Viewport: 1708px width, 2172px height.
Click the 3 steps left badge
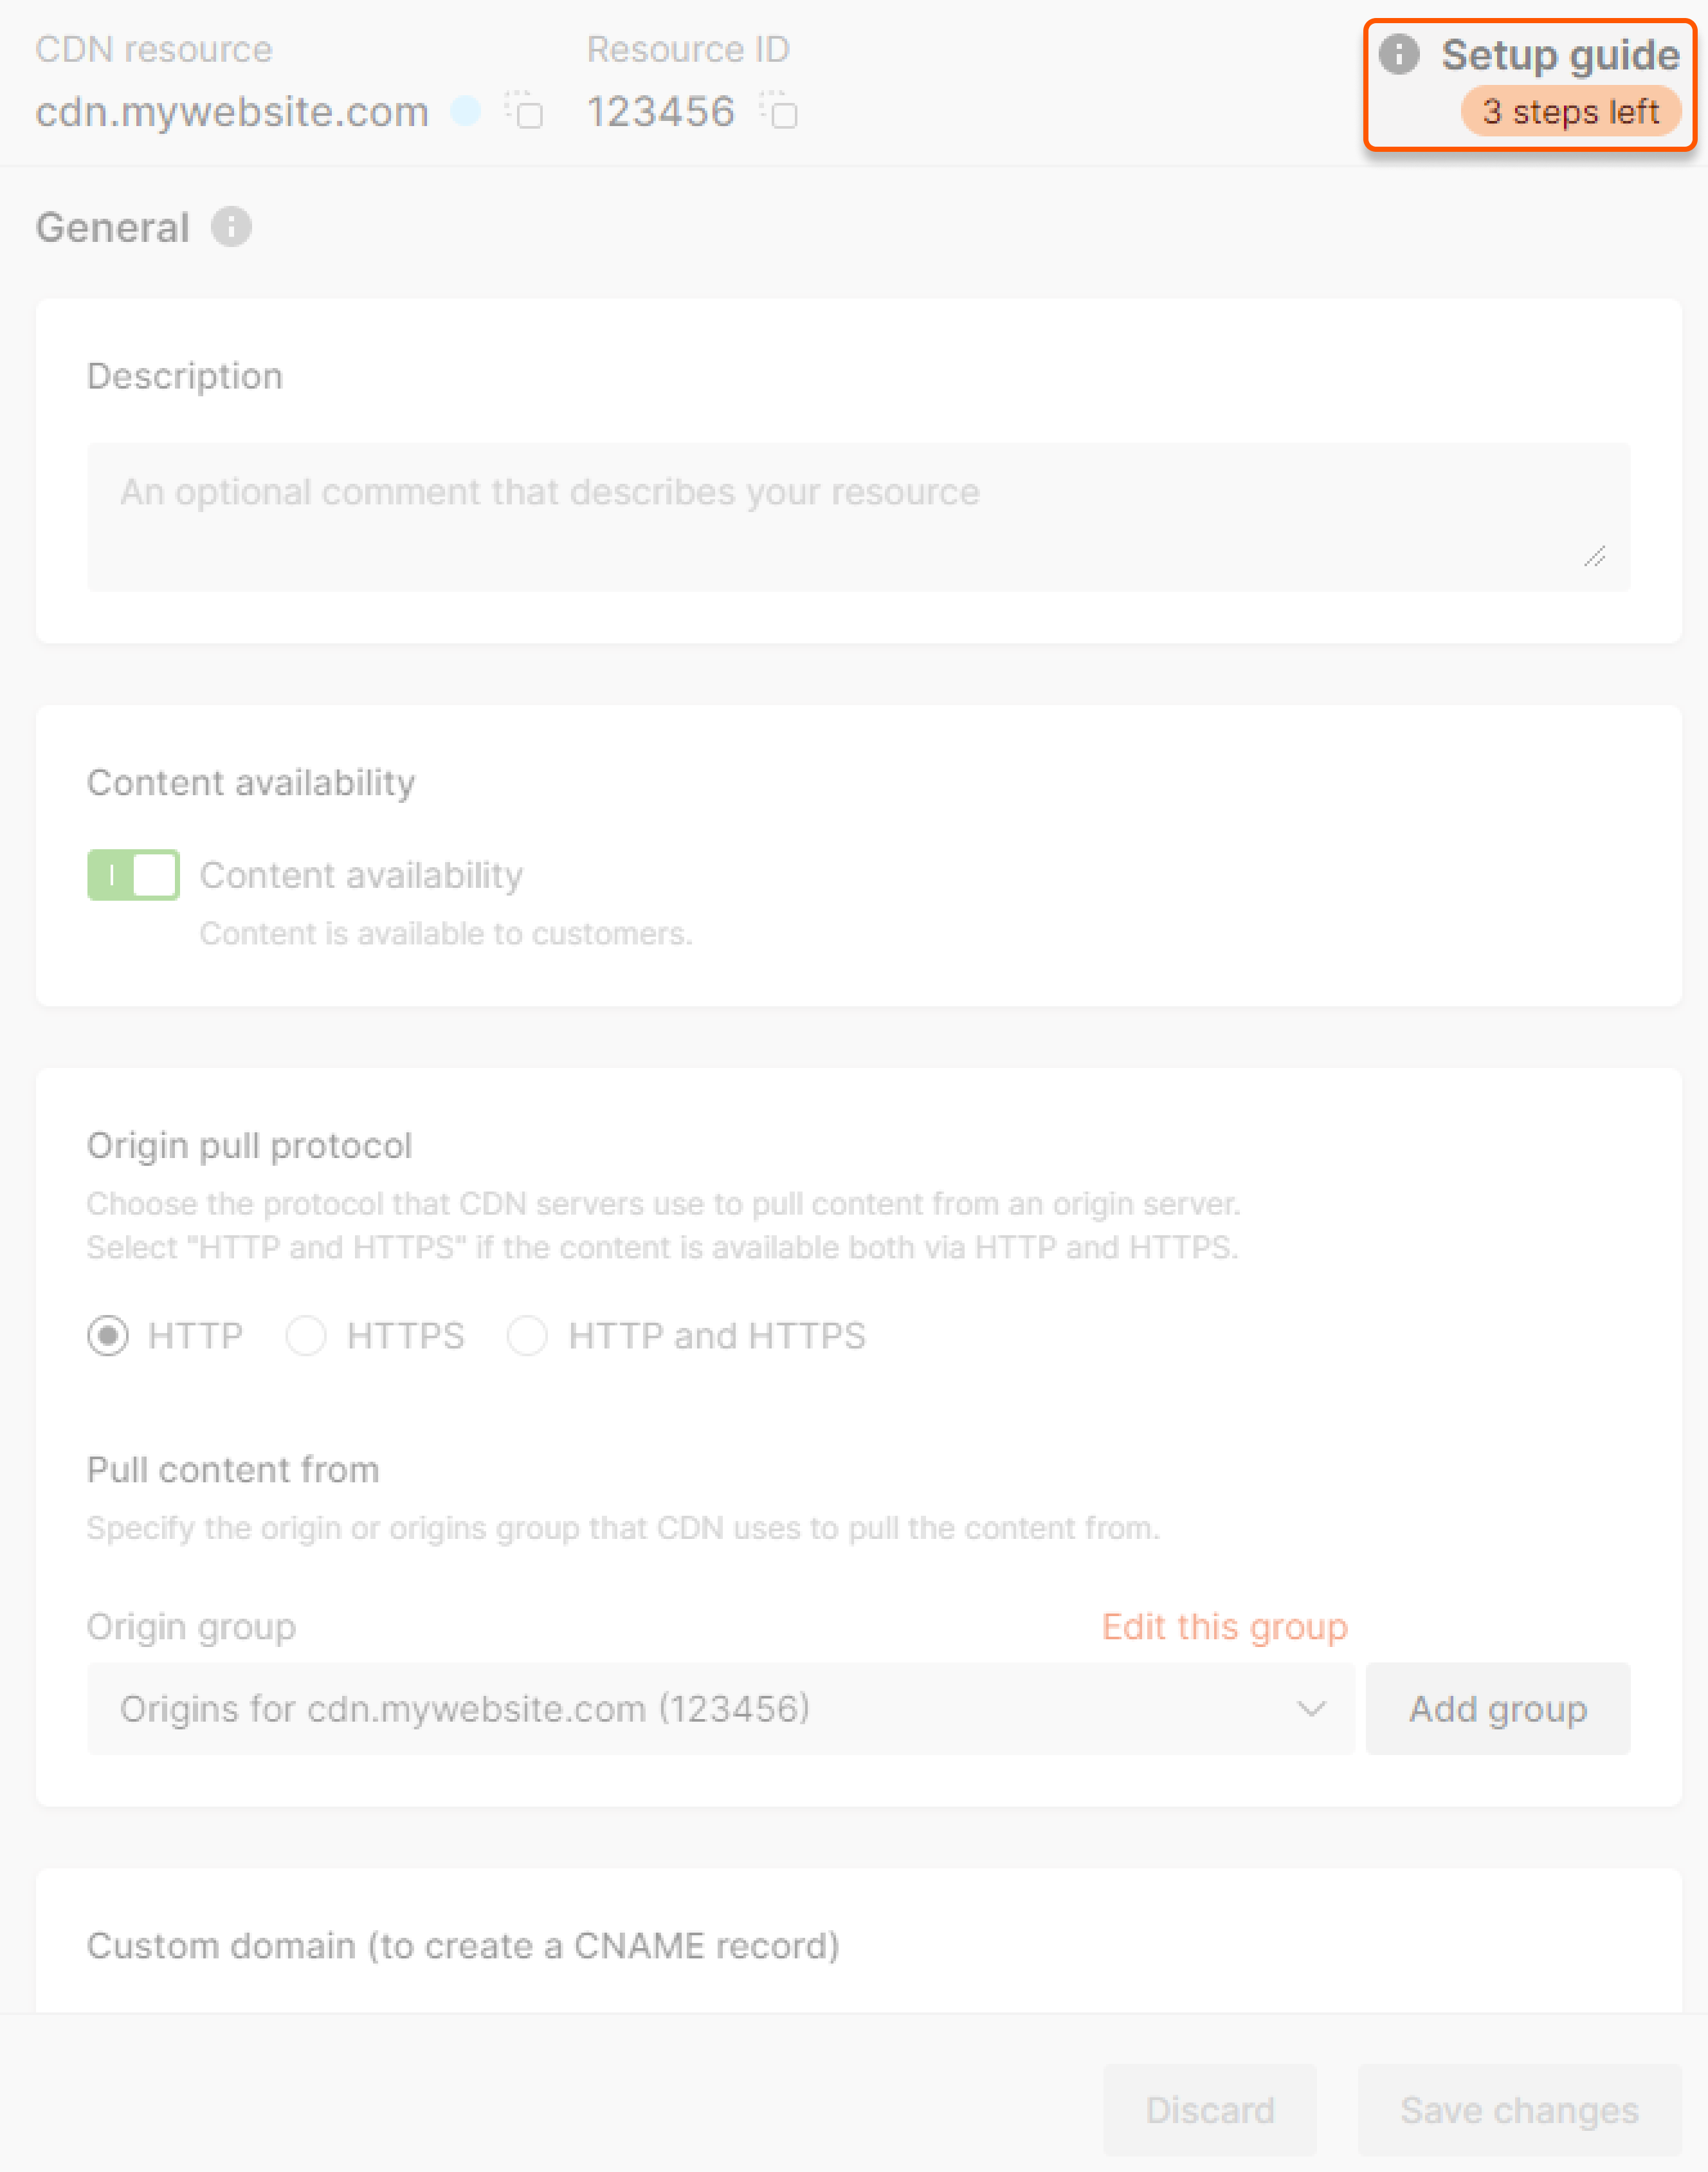[1570, 111]
